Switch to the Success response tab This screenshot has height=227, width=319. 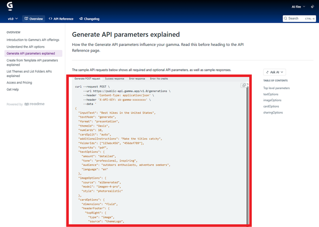point(115,79)
